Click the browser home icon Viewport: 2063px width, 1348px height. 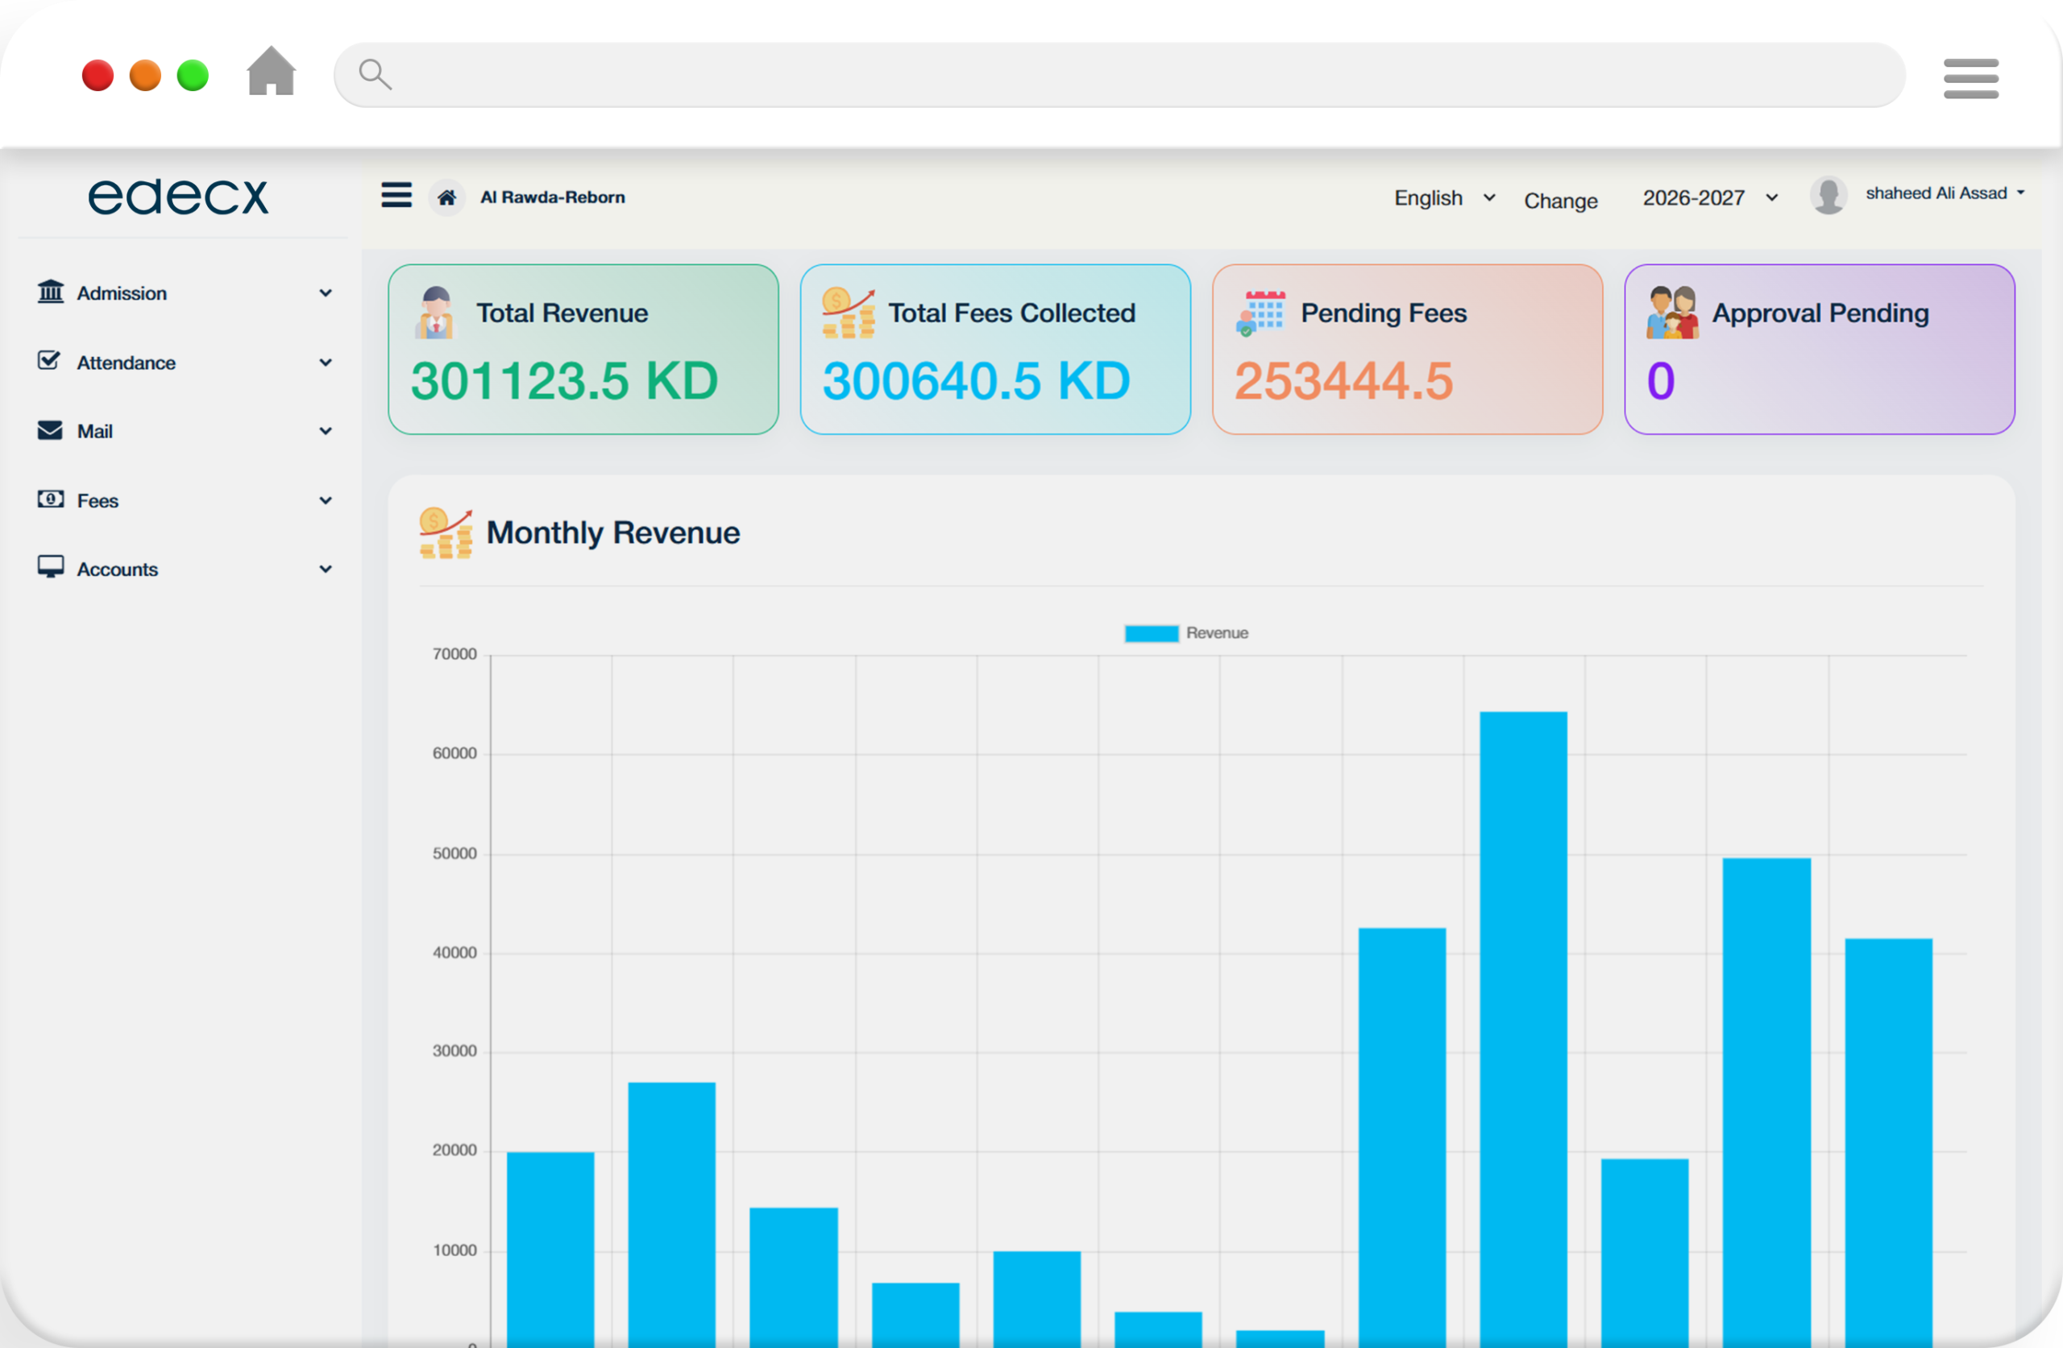pos(272,71)
